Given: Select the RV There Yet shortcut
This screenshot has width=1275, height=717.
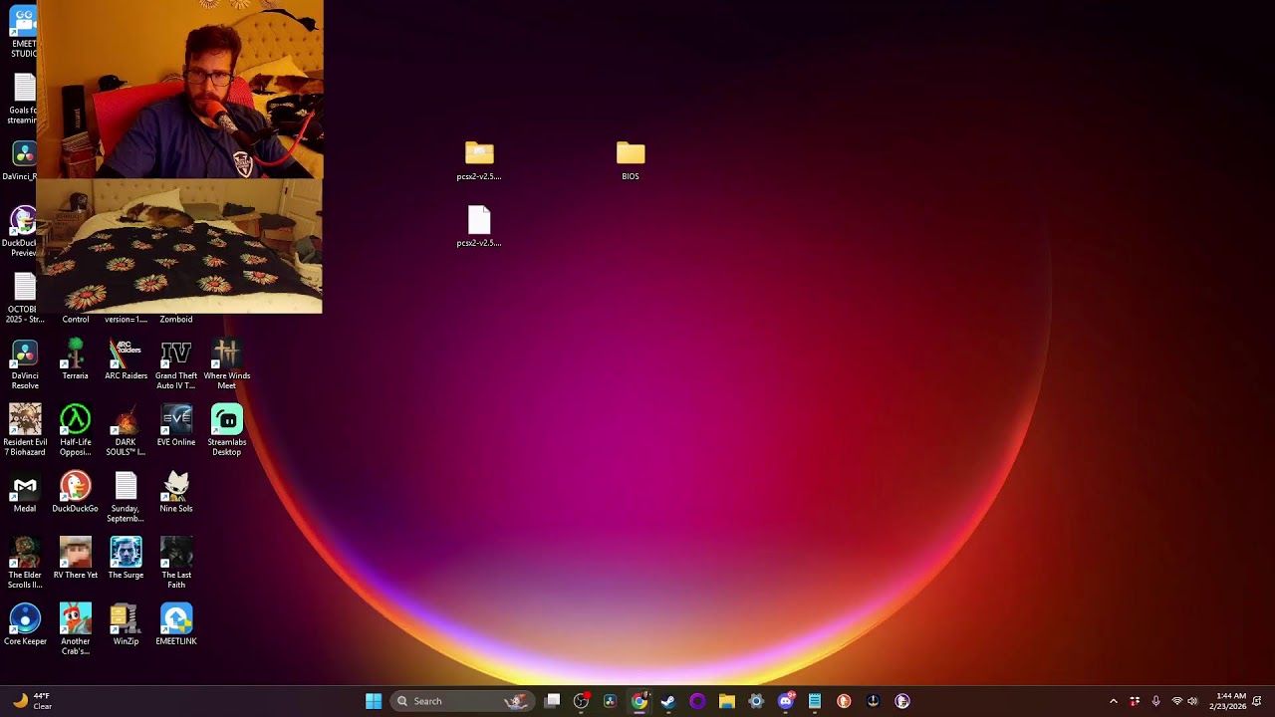Looking at the screenshot, I should [x=76, y=558].
